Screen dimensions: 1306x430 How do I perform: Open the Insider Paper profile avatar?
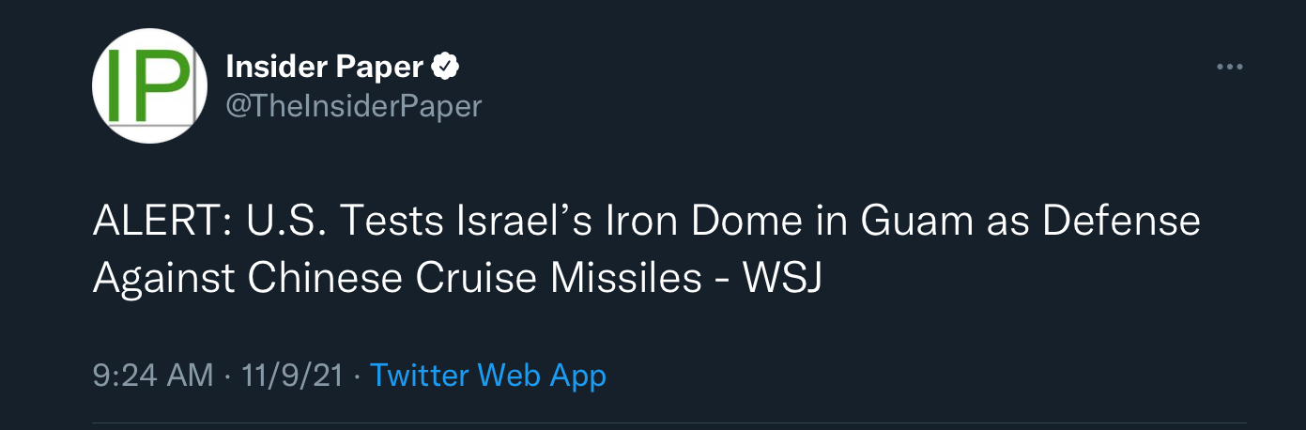pos(149,85)
